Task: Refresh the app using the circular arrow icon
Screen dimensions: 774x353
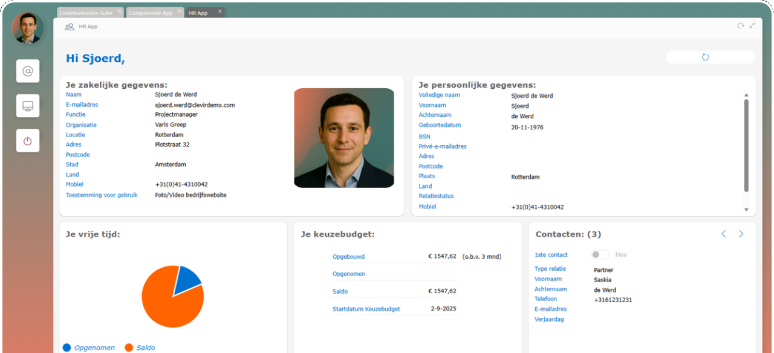Action: tap(740, 25)
